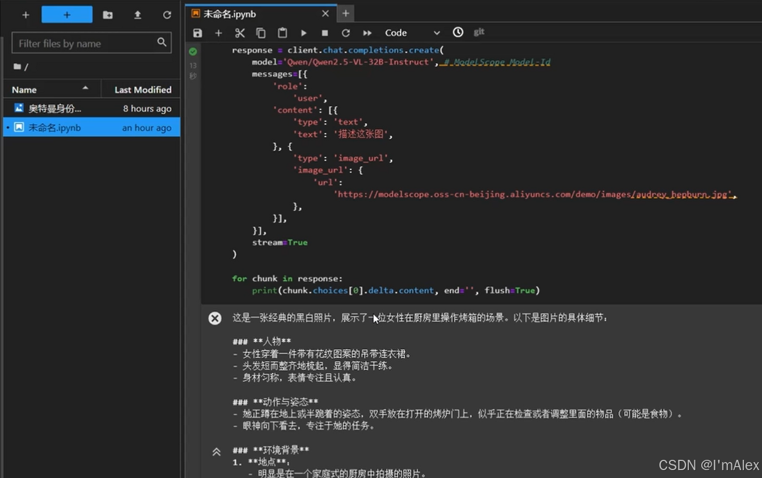Click the clock icon in toolbar

point(458,32)
